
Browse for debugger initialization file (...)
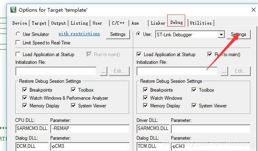(224, 71)
